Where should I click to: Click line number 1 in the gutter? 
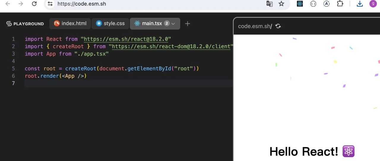pos(13,39)
